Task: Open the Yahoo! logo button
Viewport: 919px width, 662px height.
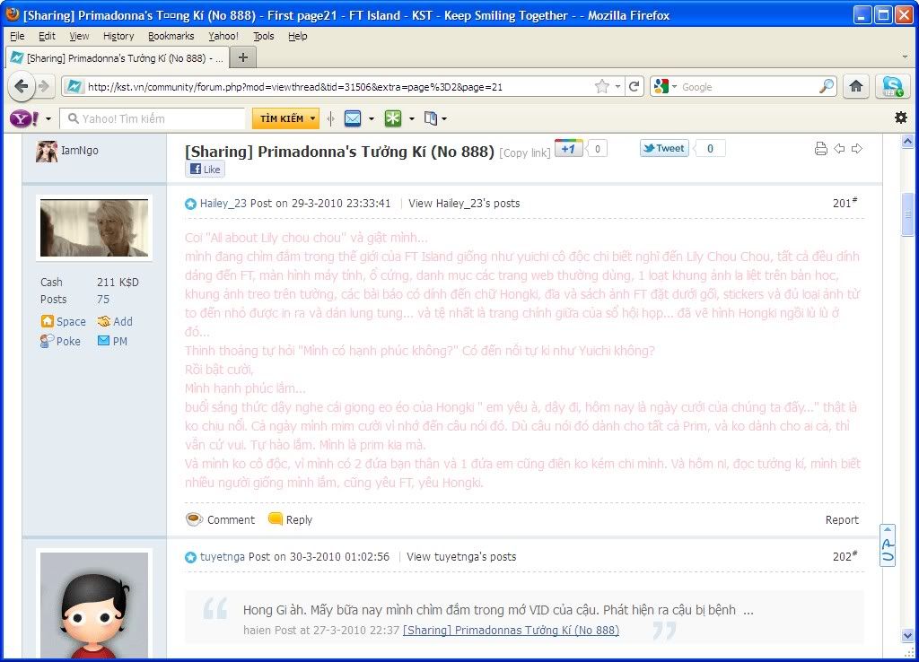Action: tap(24, 118)
